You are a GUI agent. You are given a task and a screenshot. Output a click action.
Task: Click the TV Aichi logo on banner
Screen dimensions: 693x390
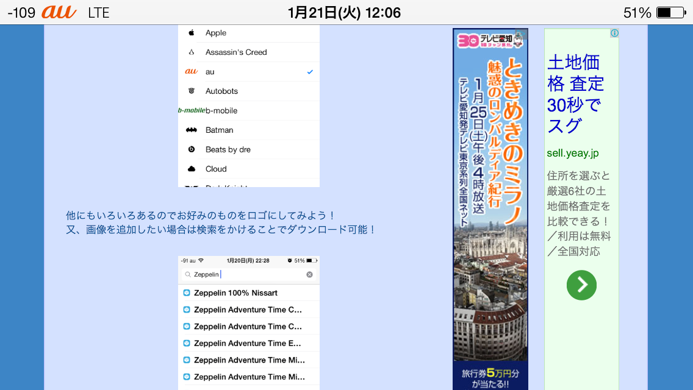(x=490, y=40)
